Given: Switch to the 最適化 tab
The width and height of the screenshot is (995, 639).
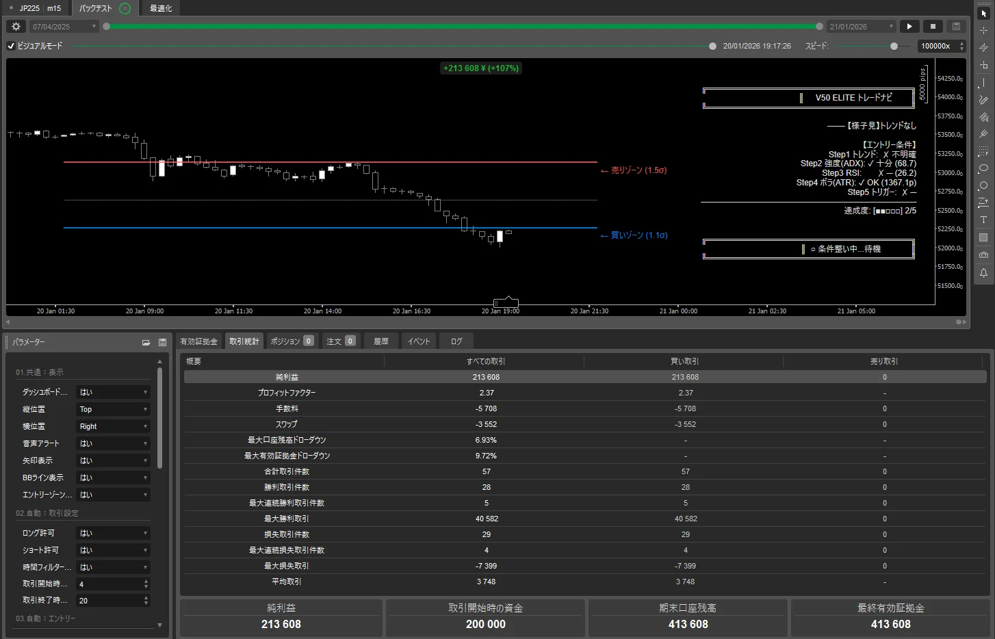Looking at the screenshot, I should pos(161,8).
